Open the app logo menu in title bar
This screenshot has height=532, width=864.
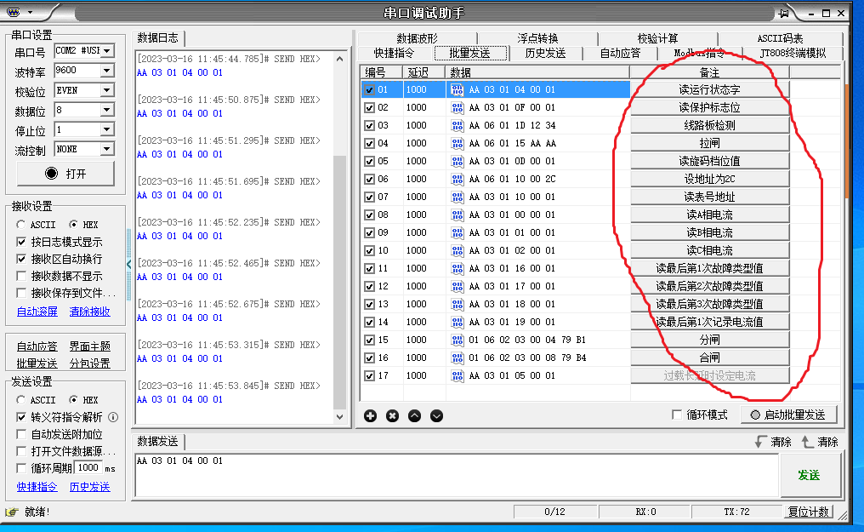tap(18, 12)
